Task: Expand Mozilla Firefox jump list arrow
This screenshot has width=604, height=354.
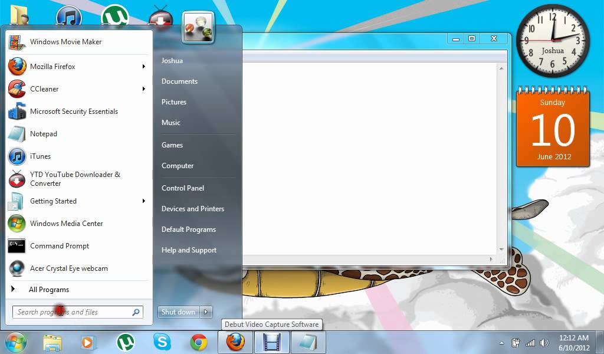Action: click(144, 66)
